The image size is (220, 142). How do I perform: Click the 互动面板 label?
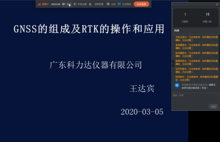pos(127,4)
